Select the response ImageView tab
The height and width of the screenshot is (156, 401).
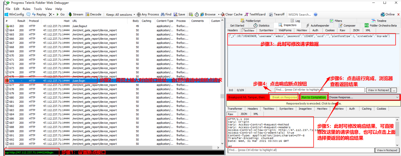point(305,109)
